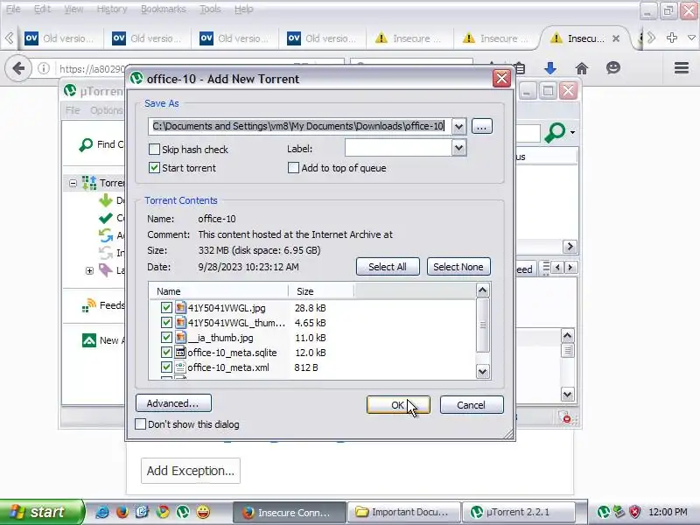Uncheck file office-10_meta.sqlite

(166, 353)
